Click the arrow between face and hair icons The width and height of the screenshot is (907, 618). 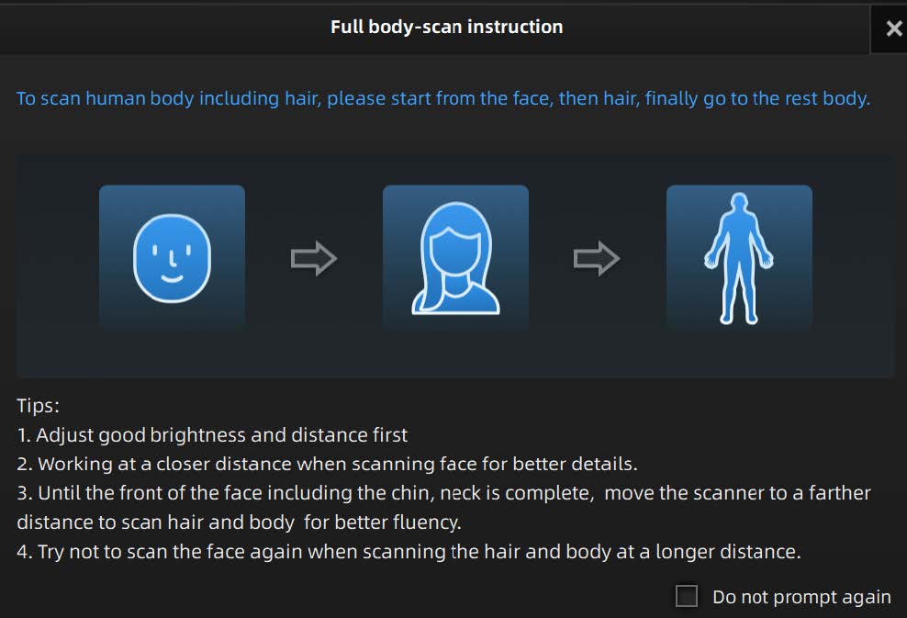coord(314,258)
